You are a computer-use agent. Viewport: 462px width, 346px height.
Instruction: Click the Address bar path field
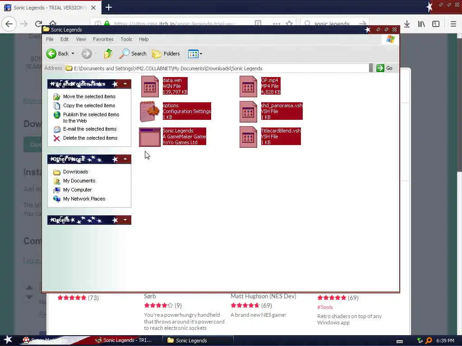pos(217,68)
